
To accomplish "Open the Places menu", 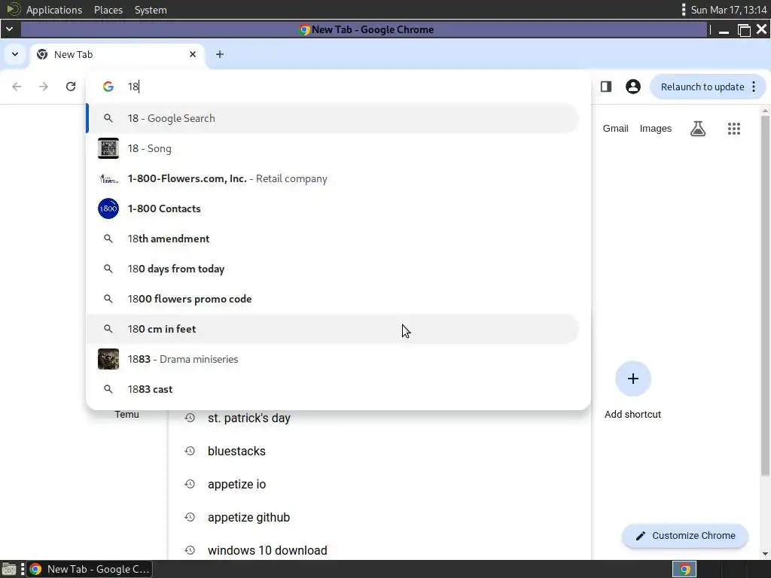I will pyautogui.click(x=108, y=10).
